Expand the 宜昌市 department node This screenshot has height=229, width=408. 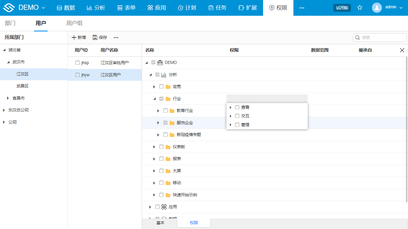(x=8, y=98)
